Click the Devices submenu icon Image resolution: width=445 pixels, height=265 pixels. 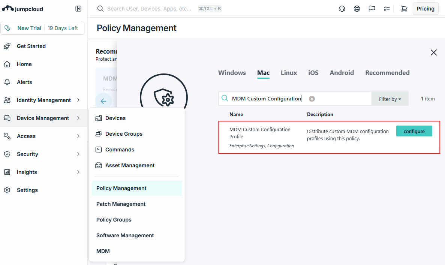coord(99,118)
